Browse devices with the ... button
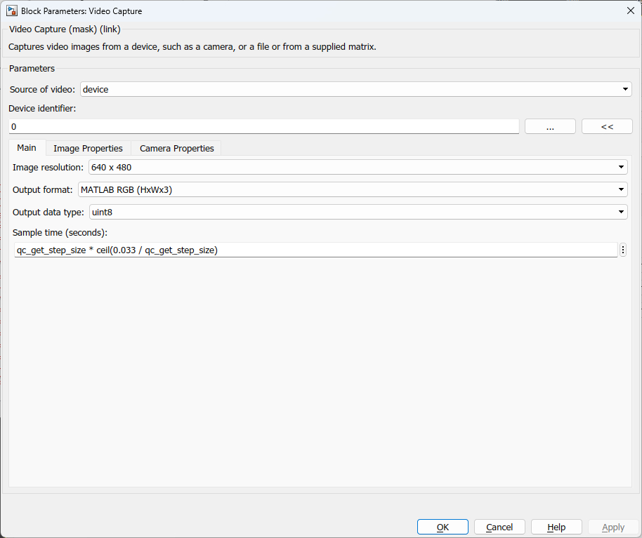This screenshot has width=642, height=538. coord(550,126)
